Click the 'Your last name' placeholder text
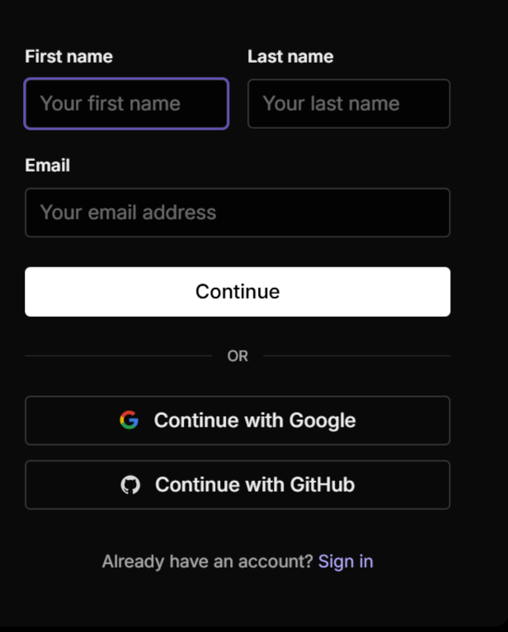The height and width of the screenshot is (632, 508). (x=332, y=104)
